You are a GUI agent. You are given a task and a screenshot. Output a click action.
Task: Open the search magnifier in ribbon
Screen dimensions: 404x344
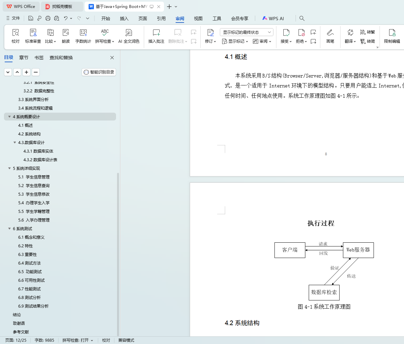pyautogui.click(x=302, y=18)
